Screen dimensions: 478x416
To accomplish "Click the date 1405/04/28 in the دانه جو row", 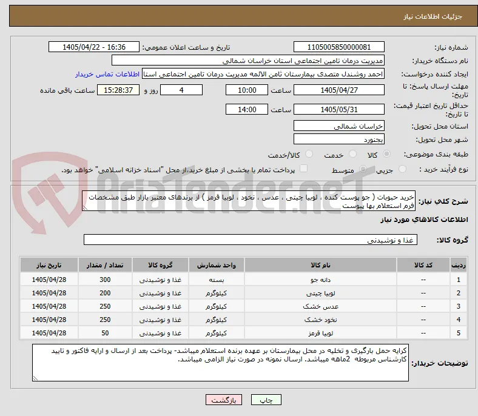I will tap(49, 280).
